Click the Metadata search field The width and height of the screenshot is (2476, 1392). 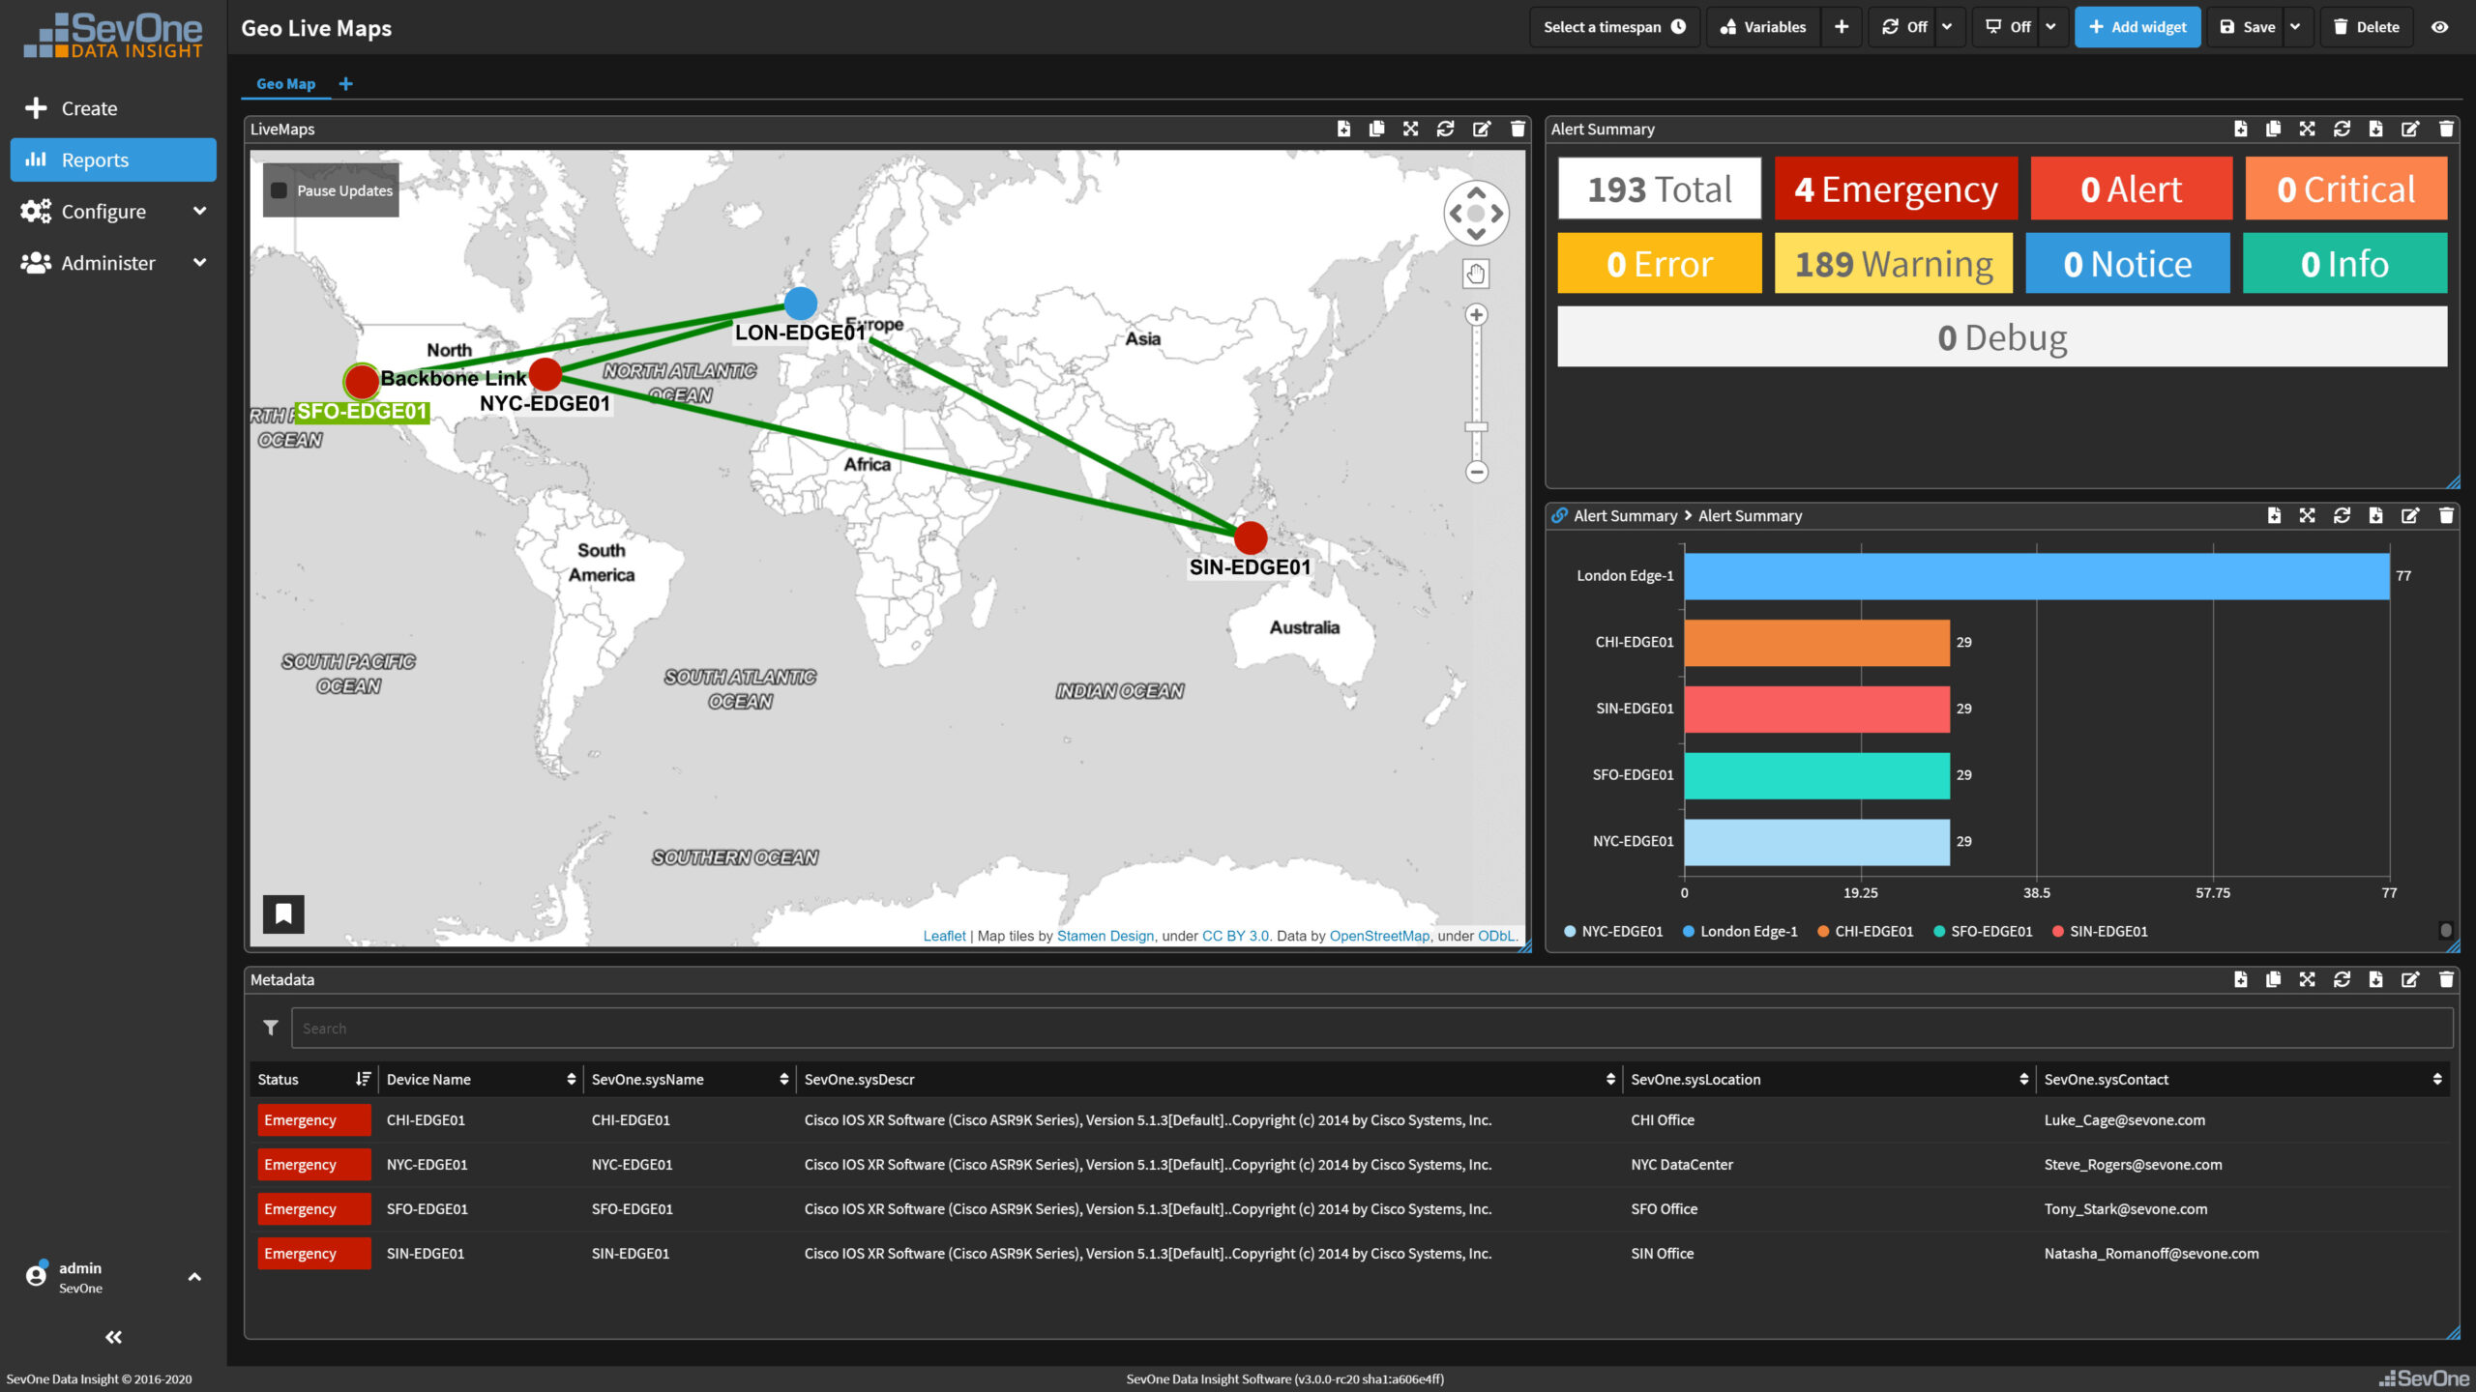1371,1028
